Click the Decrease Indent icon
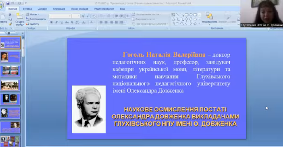The width and height of the screenshot is (283, 147). point(116,16)
